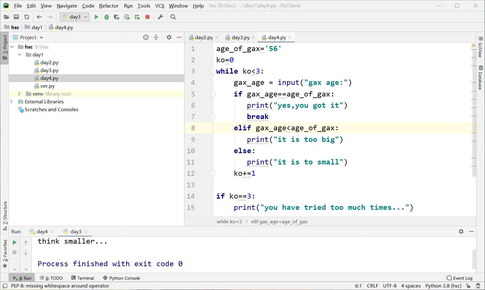Toggle read-only lock icon in status bar
The image size is (485, 290).
[468, 286]
